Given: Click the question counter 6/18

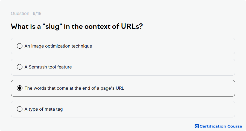Looking at the screenshot, I should (37, 13).
